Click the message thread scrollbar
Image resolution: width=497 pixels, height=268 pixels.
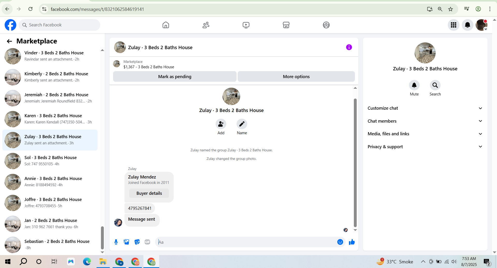355,163
